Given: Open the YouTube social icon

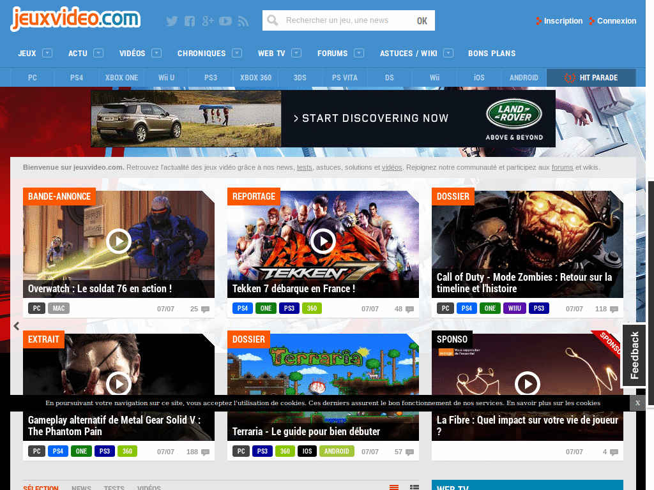Looking at the screenshot, I should pos(225,21).
